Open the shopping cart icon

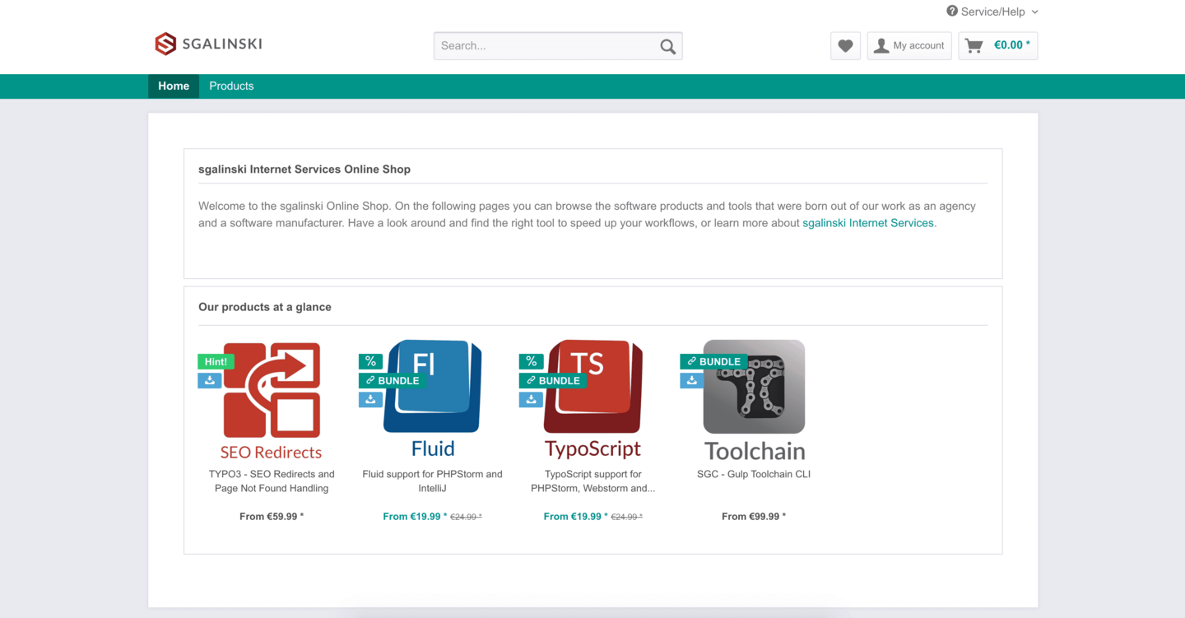[x=974, y=46]
